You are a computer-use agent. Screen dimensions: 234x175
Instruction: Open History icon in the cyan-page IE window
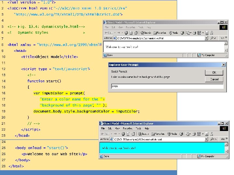pos(181,134)
